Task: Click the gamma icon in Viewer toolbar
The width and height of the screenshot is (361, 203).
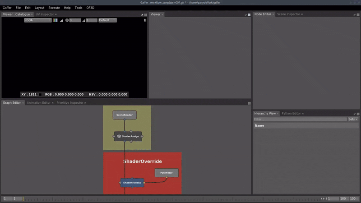Action: point(83,20)
